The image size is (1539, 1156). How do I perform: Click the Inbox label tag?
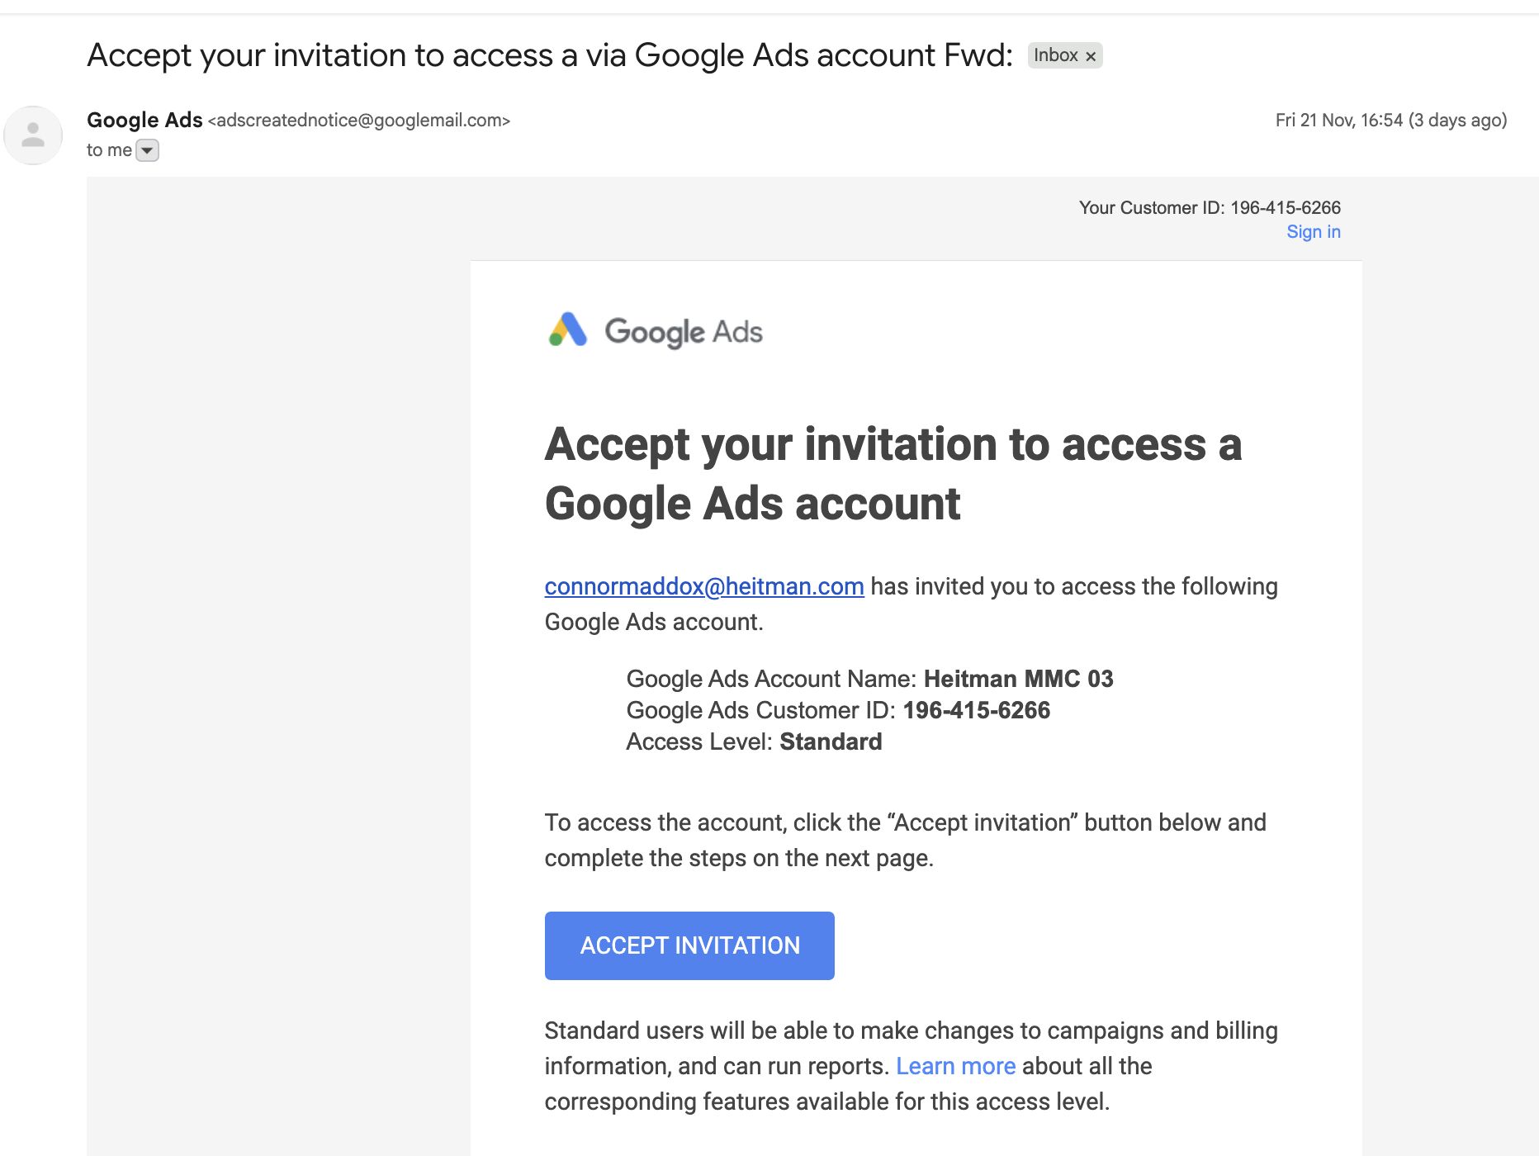point(1055,55)
